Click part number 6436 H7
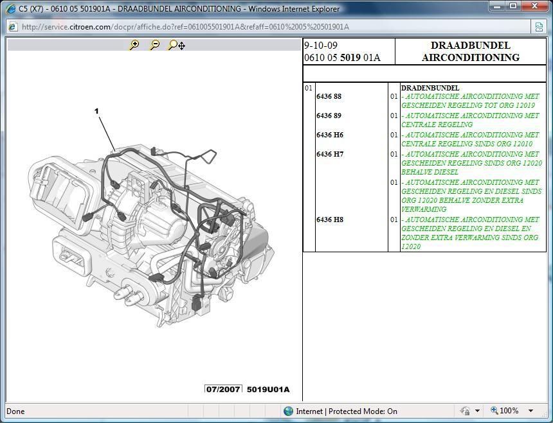 [x=330, y=154]
